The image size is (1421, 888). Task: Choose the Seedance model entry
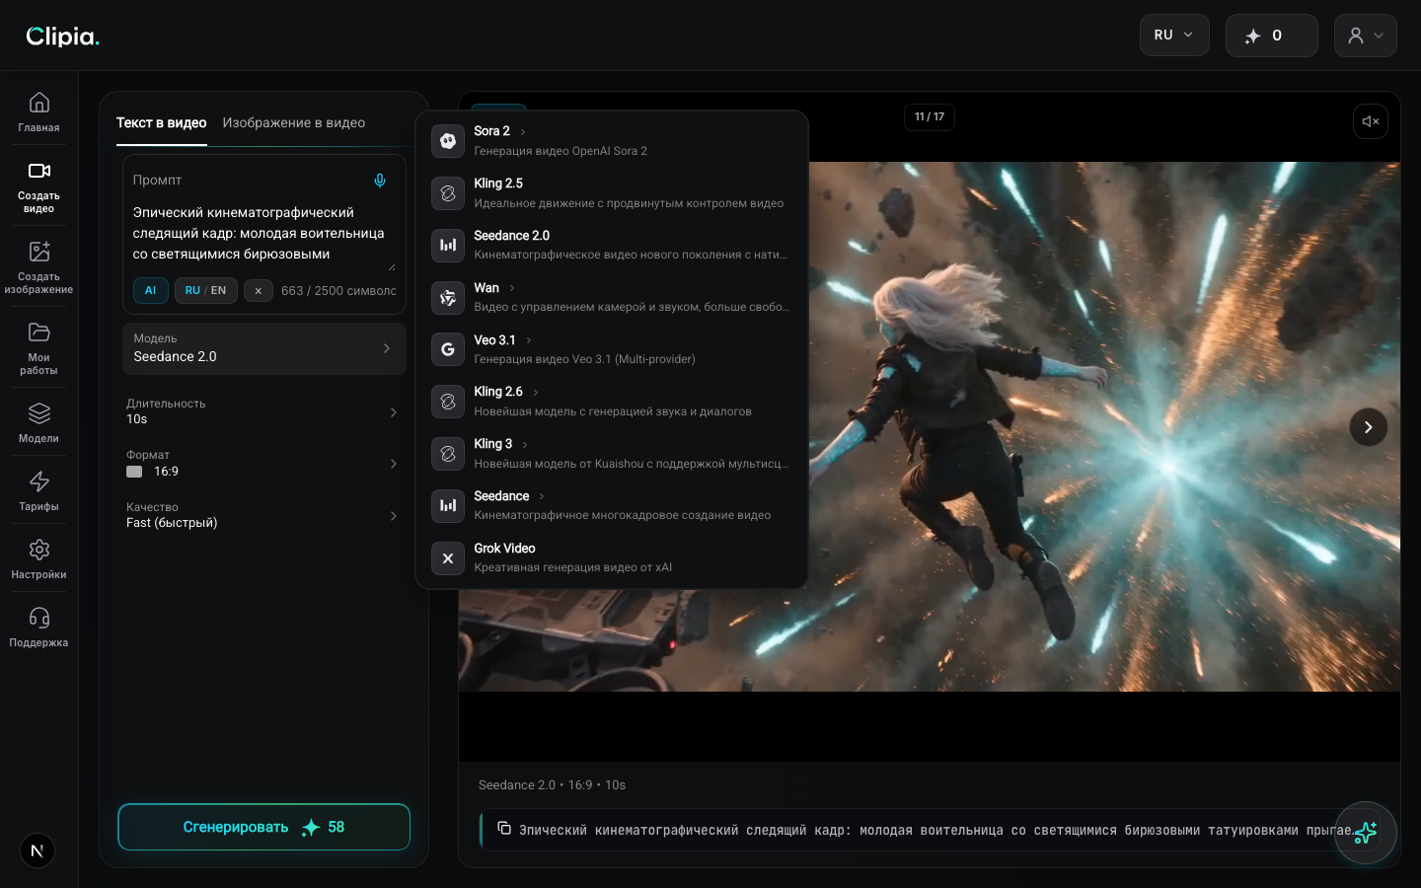pos(612,505)
